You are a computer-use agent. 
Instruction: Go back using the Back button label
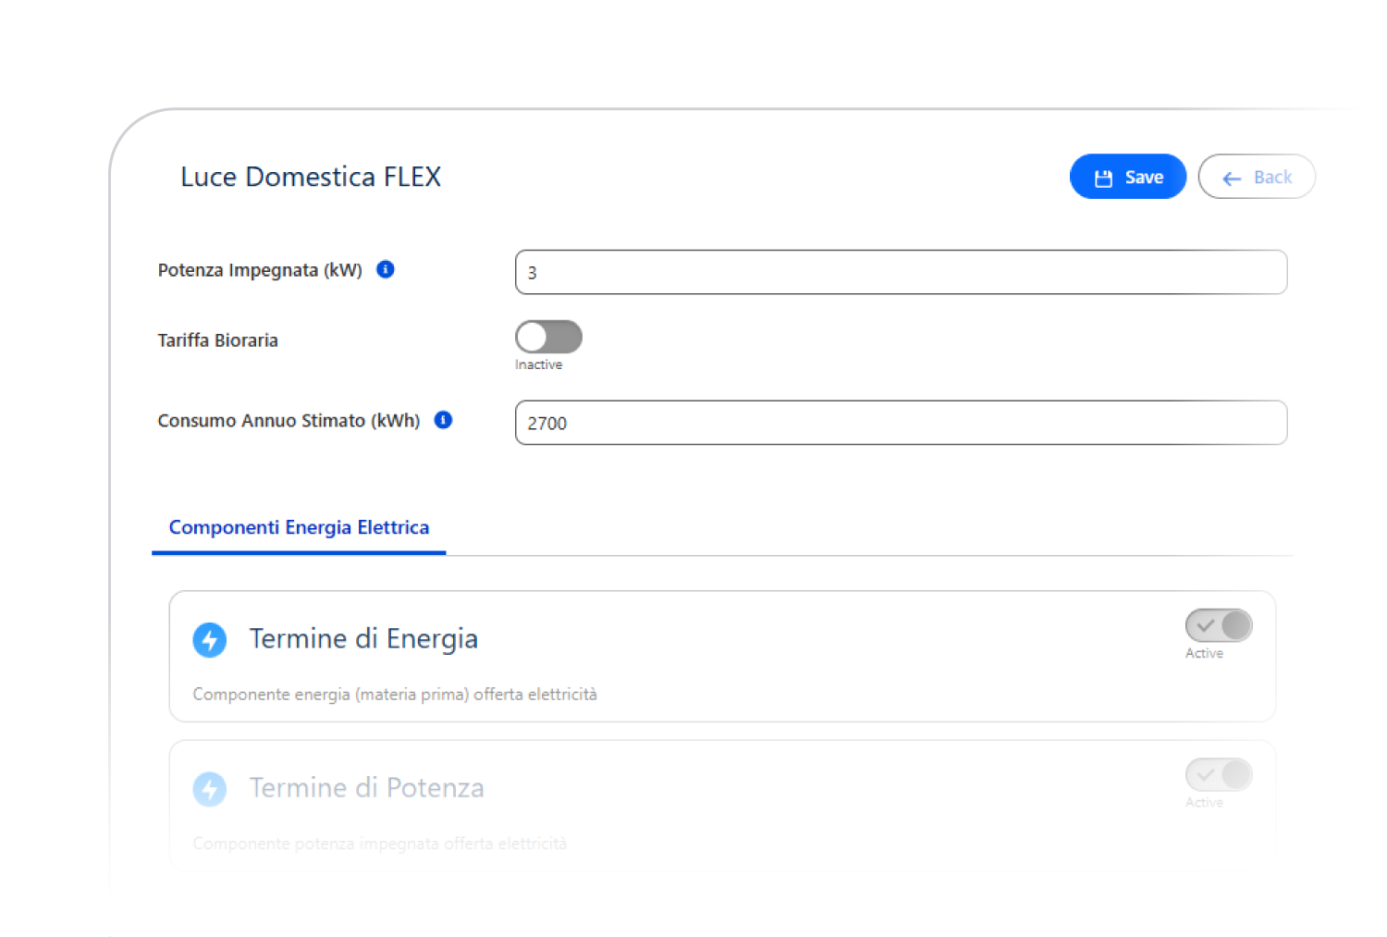[1272, 177]
